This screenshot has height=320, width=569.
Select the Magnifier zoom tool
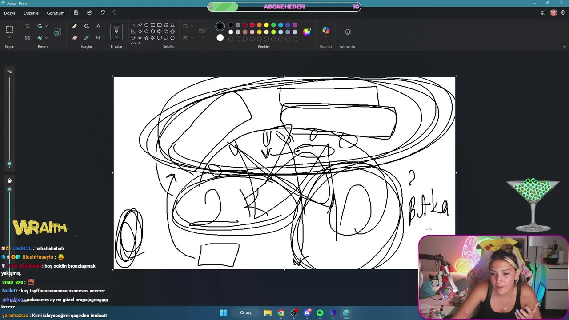tap(98, 38)
